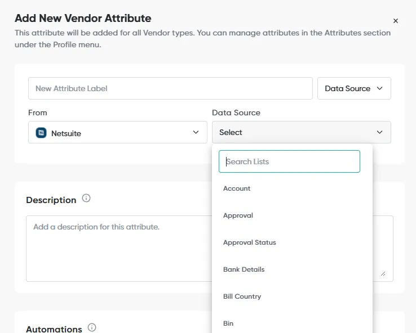The height and width of the screenshot is (333, 416).
Task: Open the Data Source type dropdown beside the label field
Action: tap(354, 88)
